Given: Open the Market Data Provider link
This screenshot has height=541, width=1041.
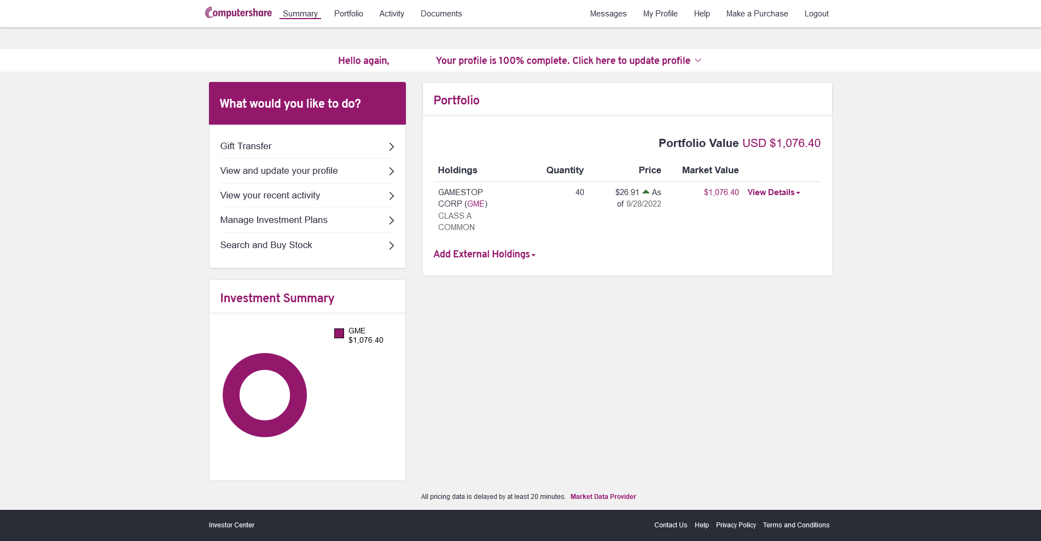Looking at the screenshot, I should pos(603,497).
